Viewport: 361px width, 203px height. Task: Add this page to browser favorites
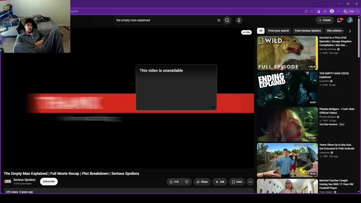click(311, 11)
